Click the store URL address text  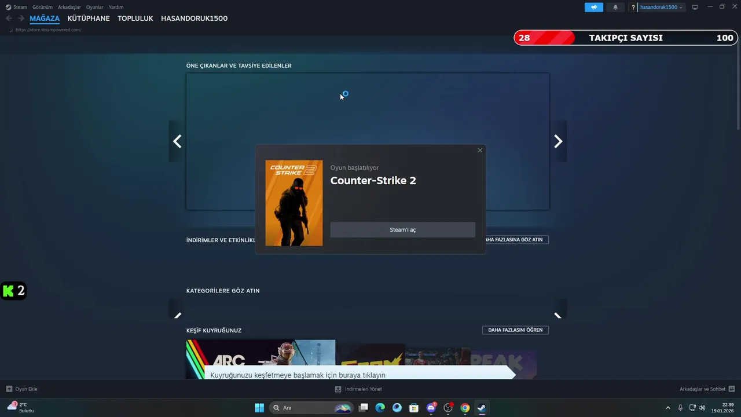pos(48,30)
